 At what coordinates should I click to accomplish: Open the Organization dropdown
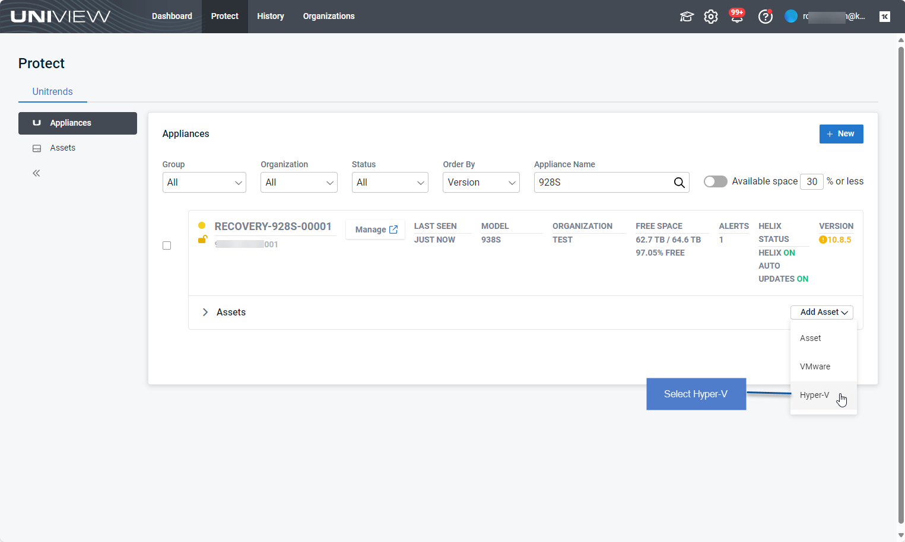[x=299, y=183]
